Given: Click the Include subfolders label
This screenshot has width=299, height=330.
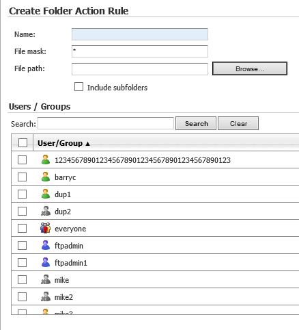Looking at the screenshot, I should click(117, 88).
